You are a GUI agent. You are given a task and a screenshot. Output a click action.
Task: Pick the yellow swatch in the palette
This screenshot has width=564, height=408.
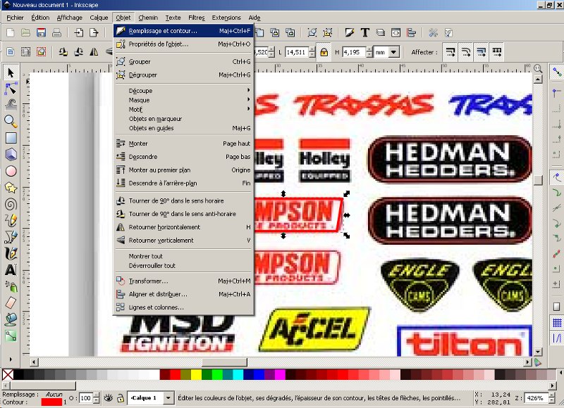pyautogui.click(x=196, y=375)
